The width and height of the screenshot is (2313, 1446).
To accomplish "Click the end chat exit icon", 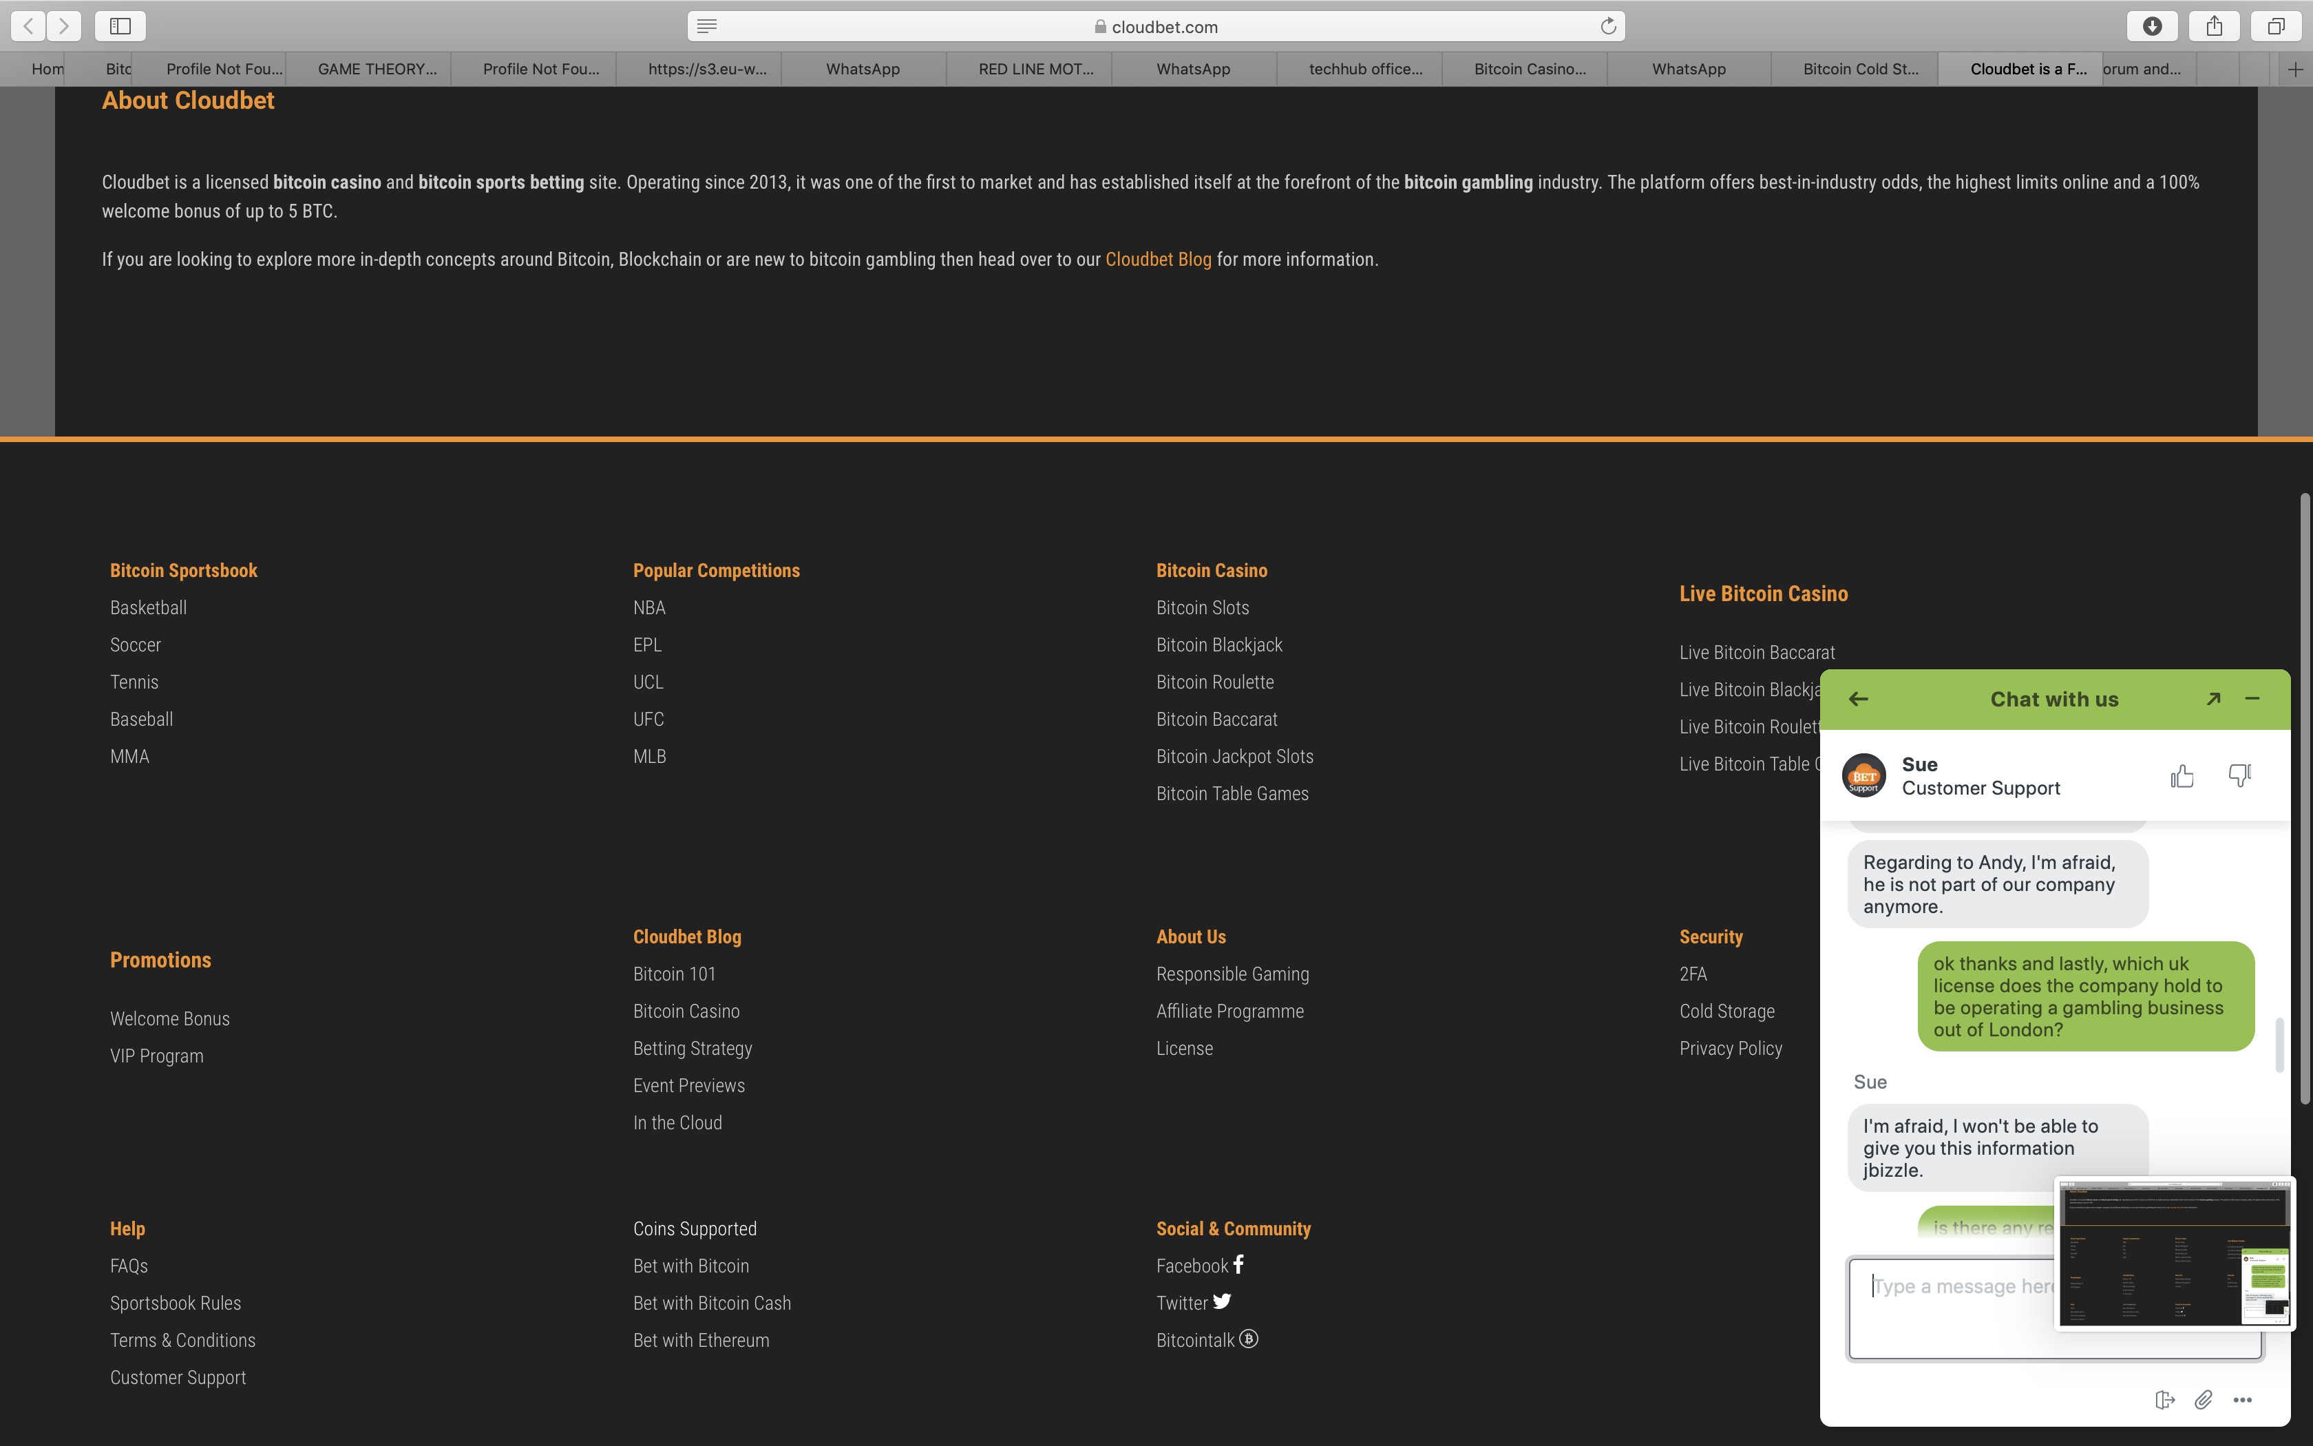I will 2165,1400.
